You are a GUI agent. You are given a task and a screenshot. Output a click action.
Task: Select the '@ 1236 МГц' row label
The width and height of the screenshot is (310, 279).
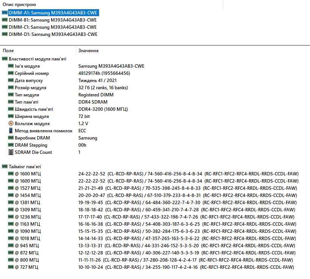tap(28, 217)
